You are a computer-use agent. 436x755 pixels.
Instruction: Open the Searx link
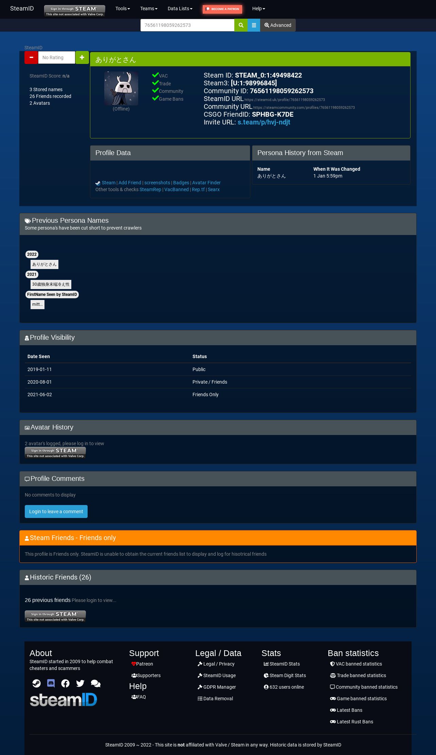[x=214, y=189]
